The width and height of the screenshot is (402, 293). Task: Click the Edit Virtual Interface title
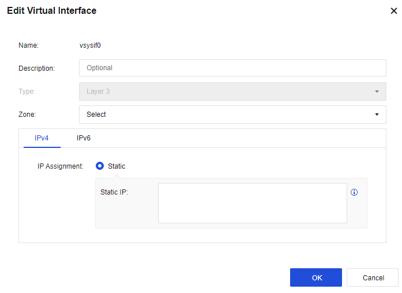51,11
